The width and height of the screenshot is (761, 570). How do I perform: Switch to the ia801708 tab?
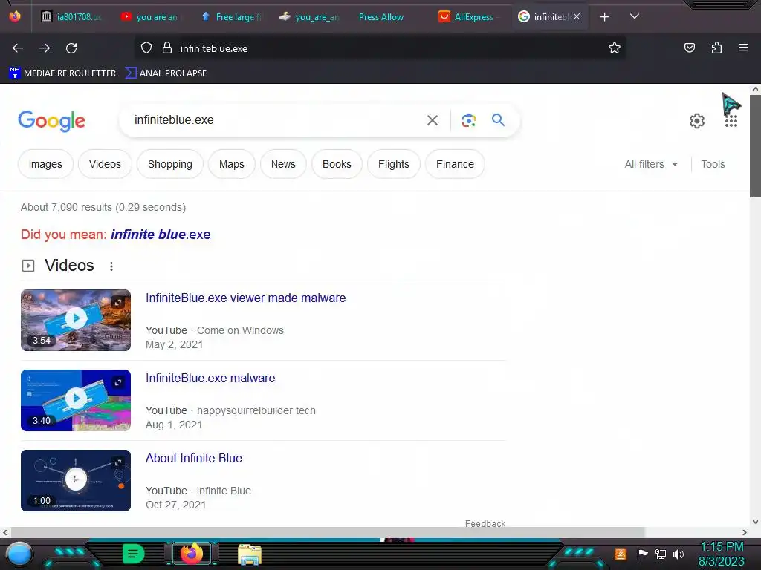[71, 17]
